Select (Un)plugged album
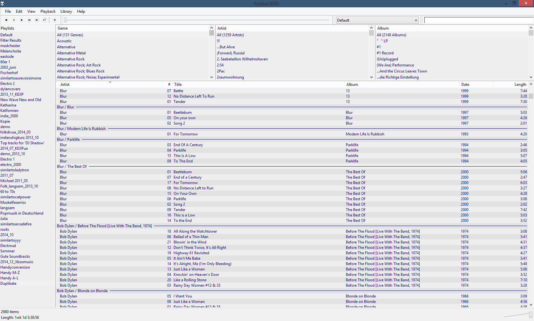This screenshot has width=534, height=321. 387,59
